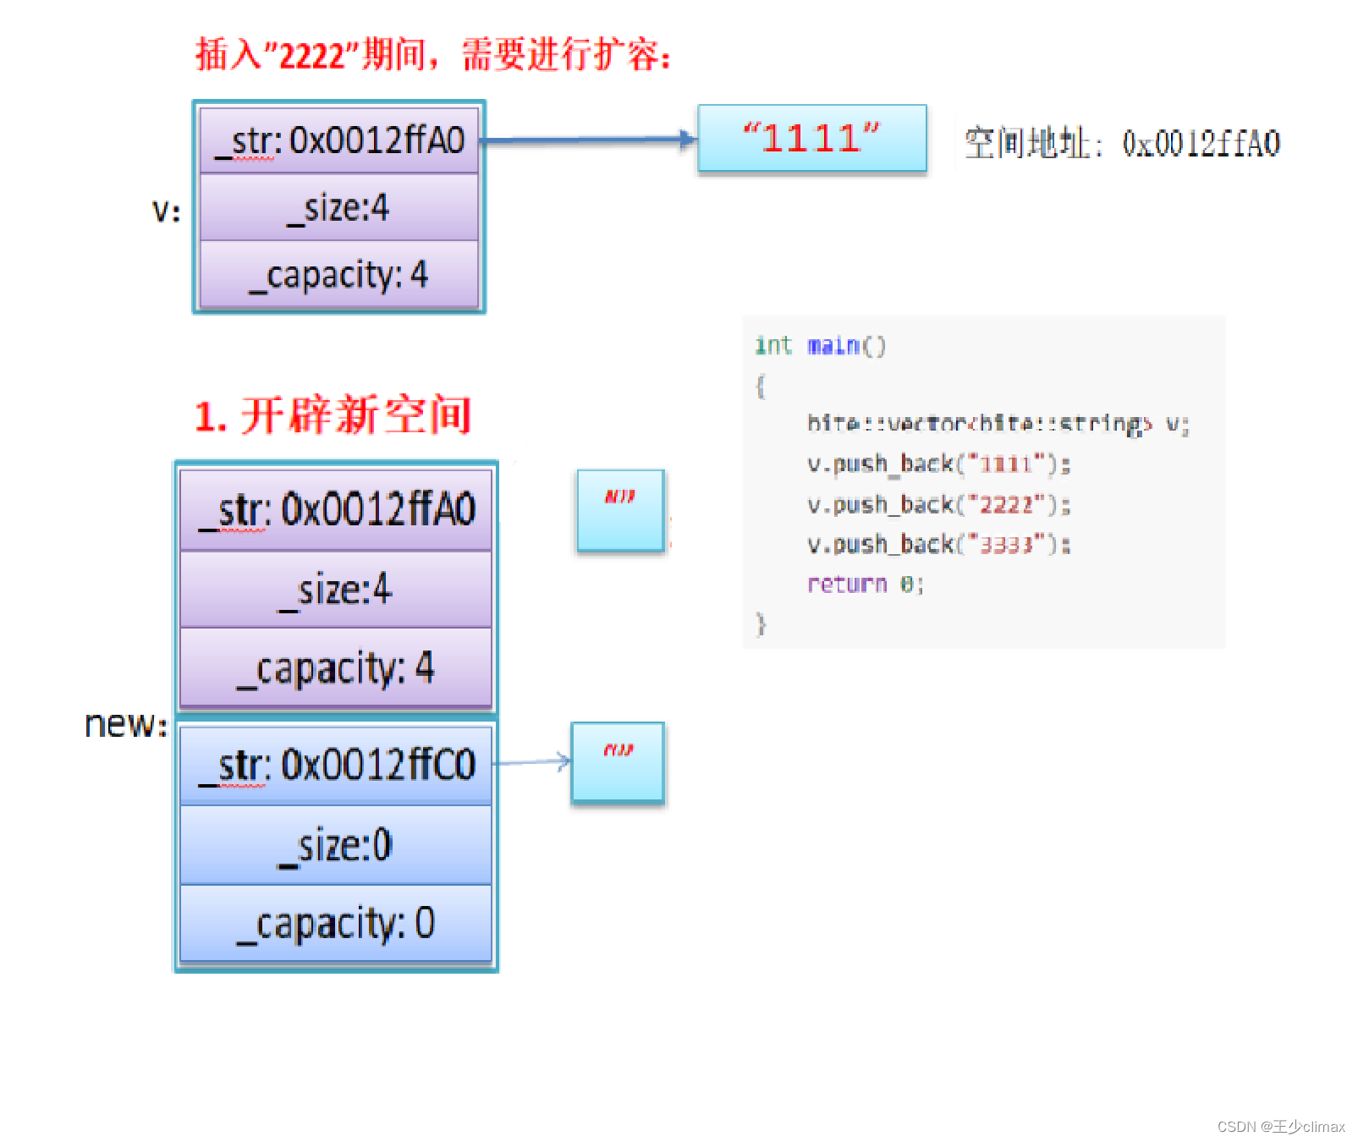Screen dimensions: 1358x1142
Task: Click the "1. 开辟新空间" heading
Action: 333,415
